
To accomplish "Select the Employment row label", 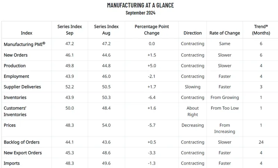I will [x=16, y=76].
